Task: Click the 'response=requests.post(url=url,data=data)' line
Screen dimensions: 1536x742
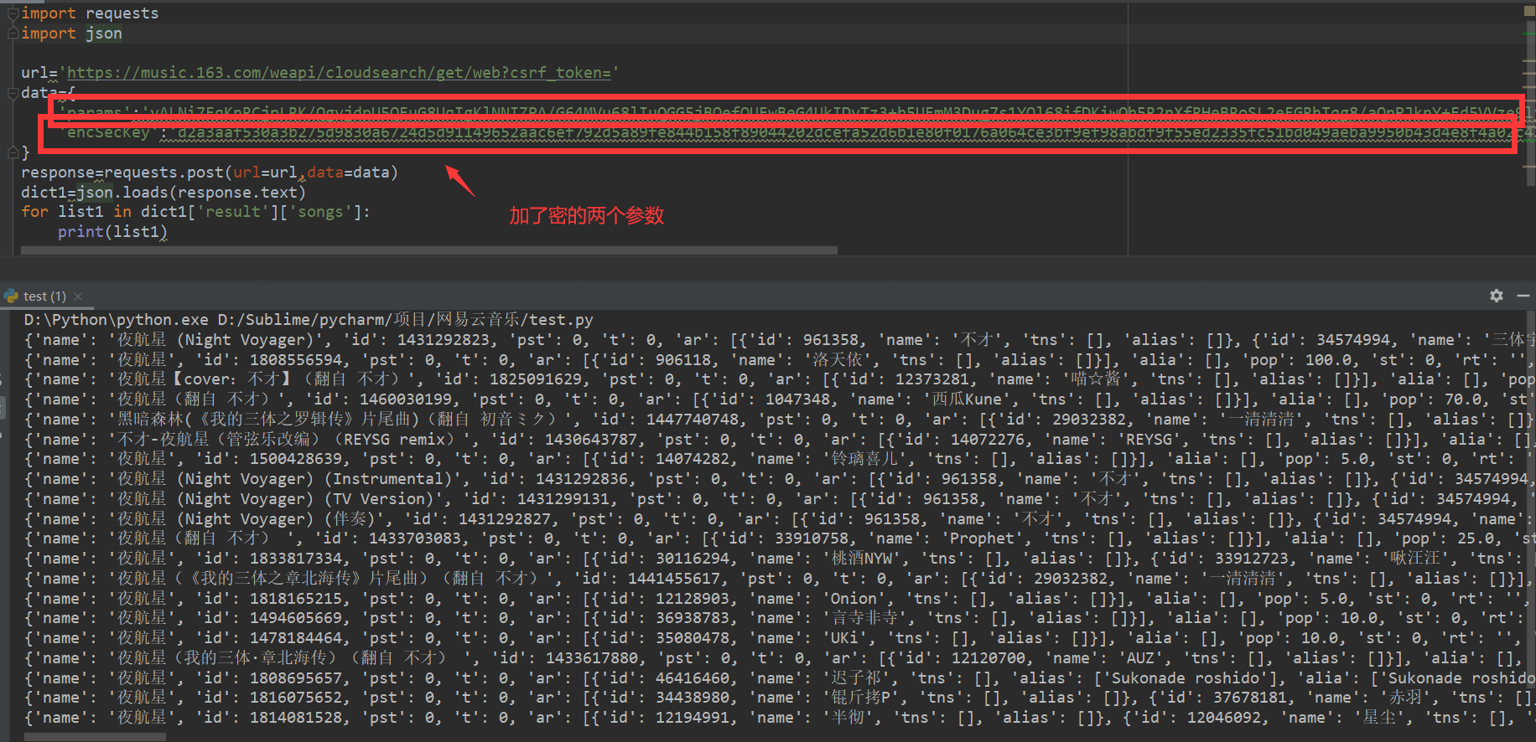Action: (210, 173)
